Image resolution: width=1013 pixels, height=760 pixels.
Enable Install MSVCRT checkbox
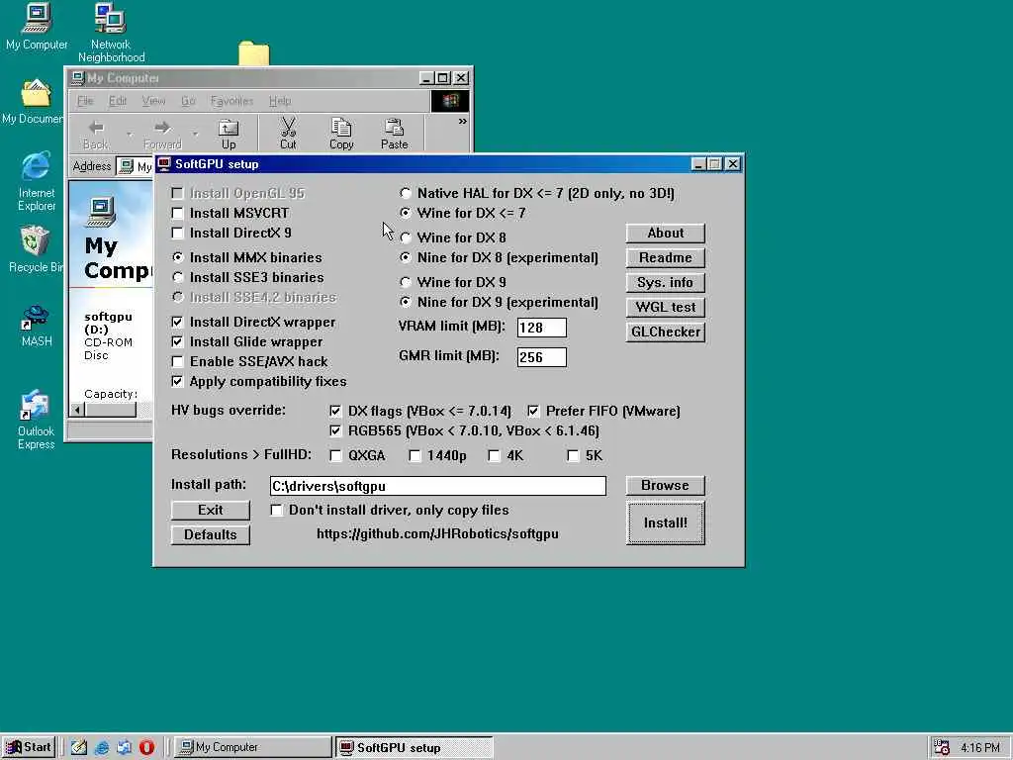(177, 214)
